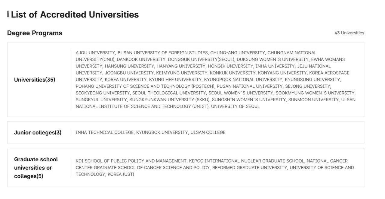
Task: Click the "List of Accredited Universities" heading
Action: (75, 14)
